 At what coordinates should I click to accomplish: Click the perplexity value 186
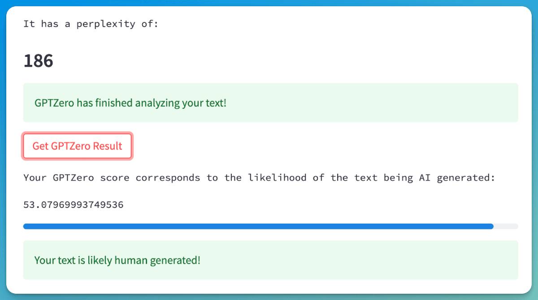point(38,60)
